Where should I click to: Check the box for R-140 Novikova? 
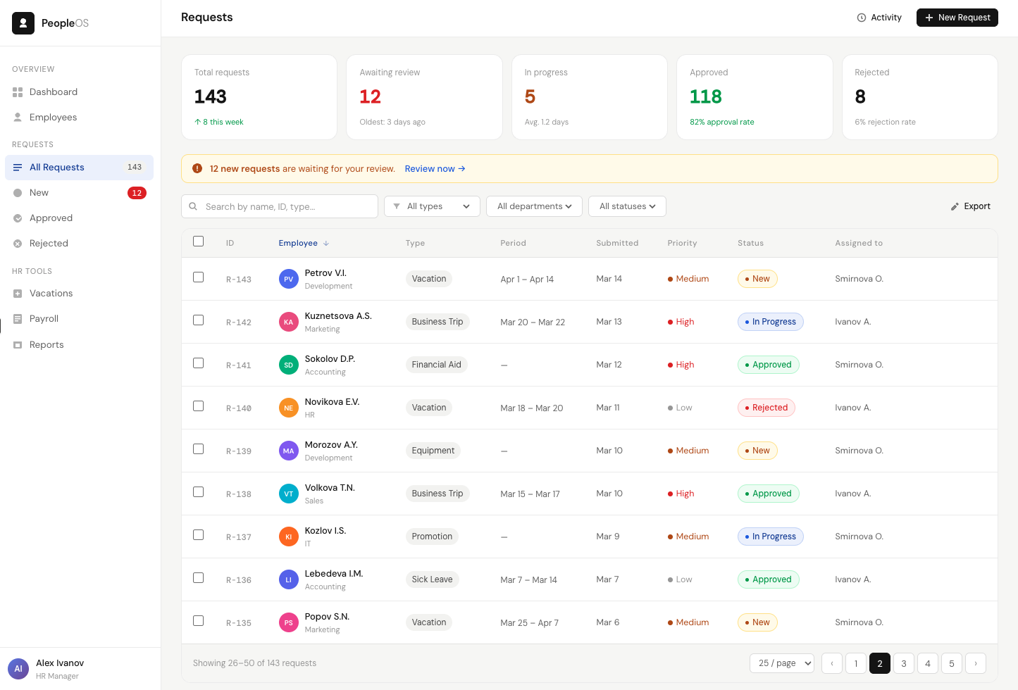199,406
